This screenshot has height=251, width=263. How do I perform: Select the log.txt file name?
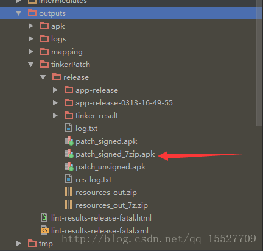coord(86,129)
